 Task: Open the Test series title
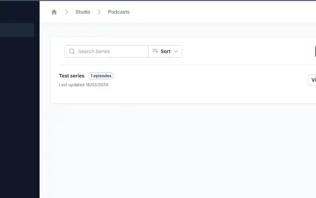pos(72,76)
